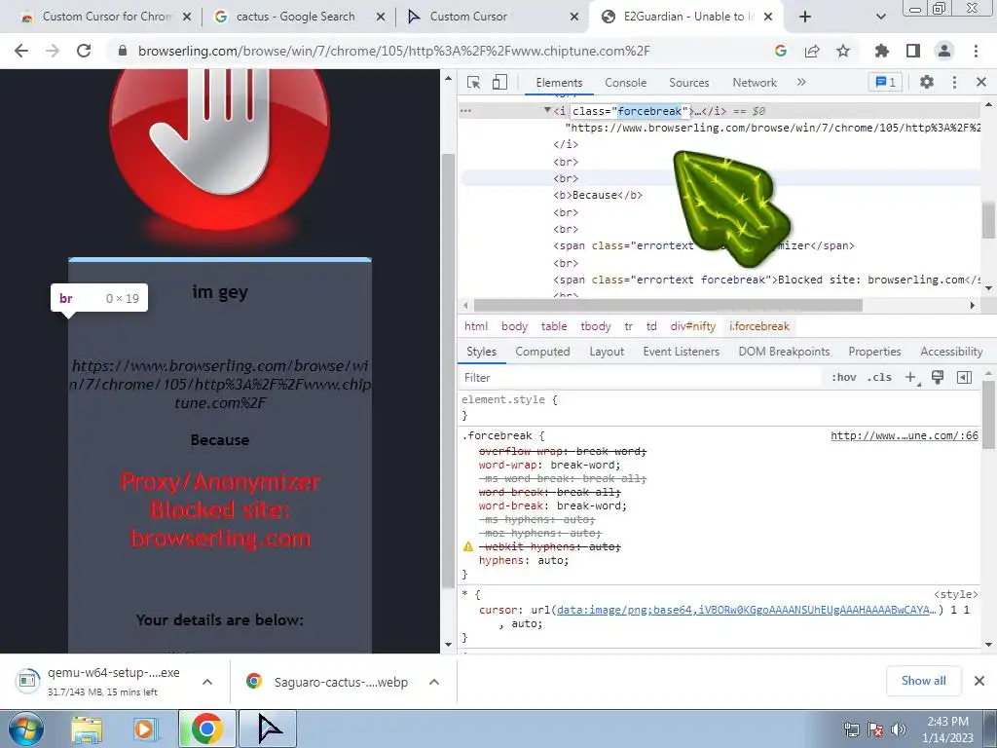Open the Saguaro-cactus webp download options chevron
997x748 pixels.
coord(434,682)
